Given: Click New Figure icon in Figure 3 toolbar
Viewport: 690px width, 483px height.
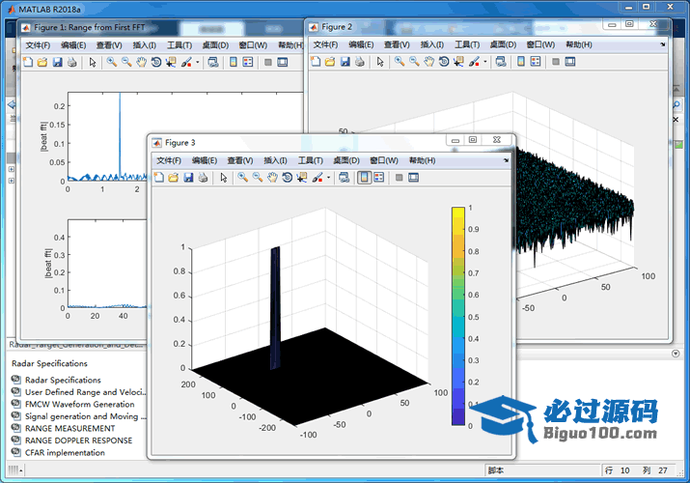Looking at the screenshot, I should (159, 178).
